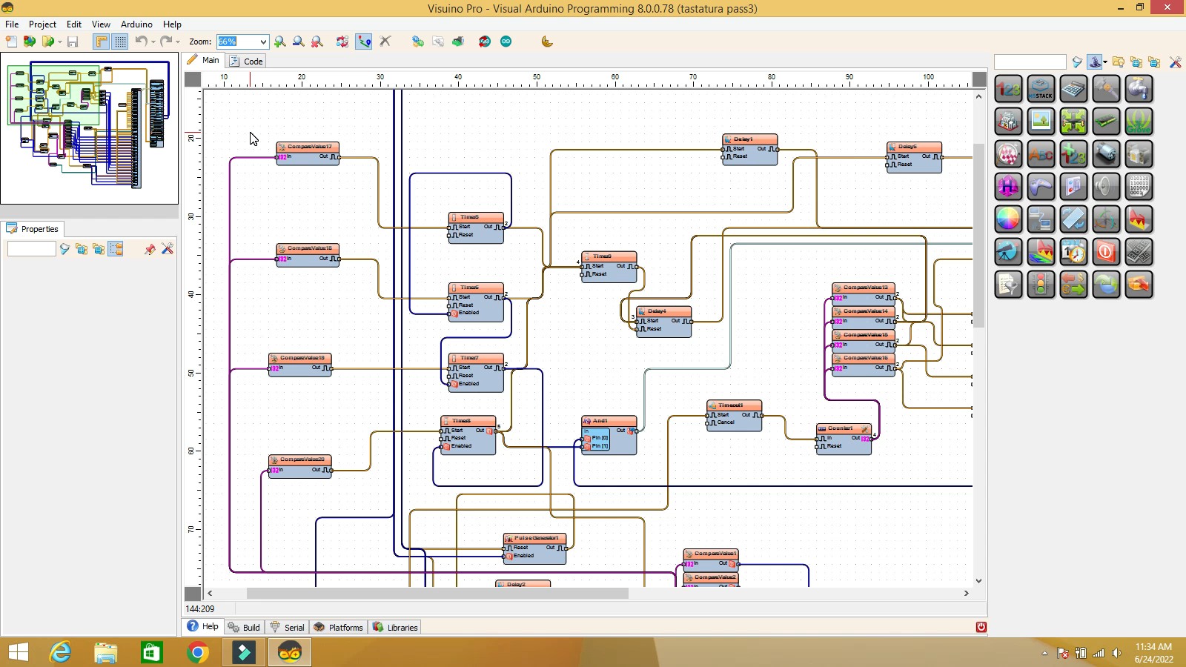
Task: Click the red power button at bottom right
Action: tap(981, 627)
